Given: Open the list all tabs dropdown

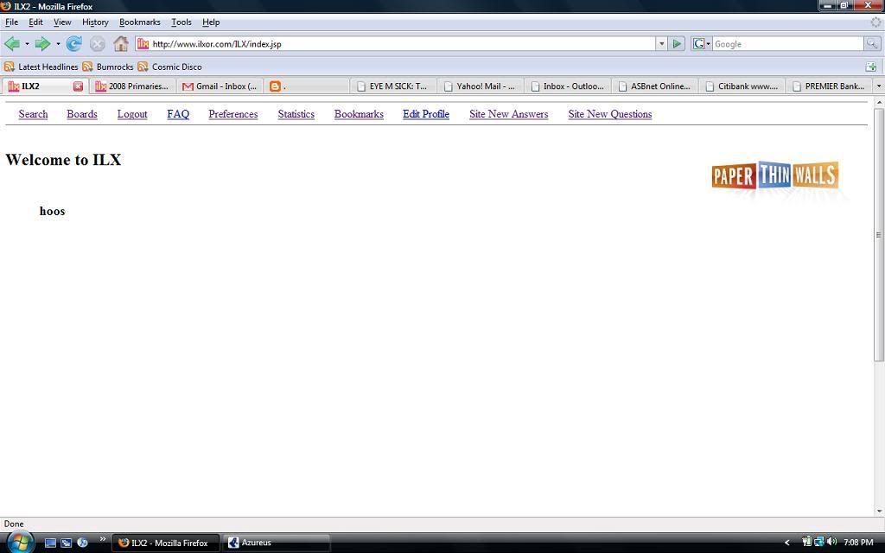Looking at the screenshot, I should point(878,86).
